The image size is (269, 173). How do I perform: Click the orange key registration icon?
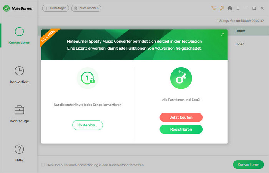tap(222, 8)
